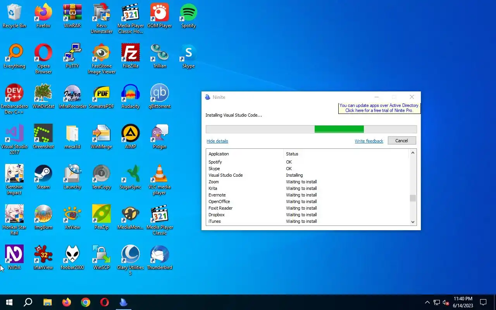The height and width of the screenshot is (310, 496).
Task: Select the qBittorrent desktop shortcut
Action: tap(160, 97)
